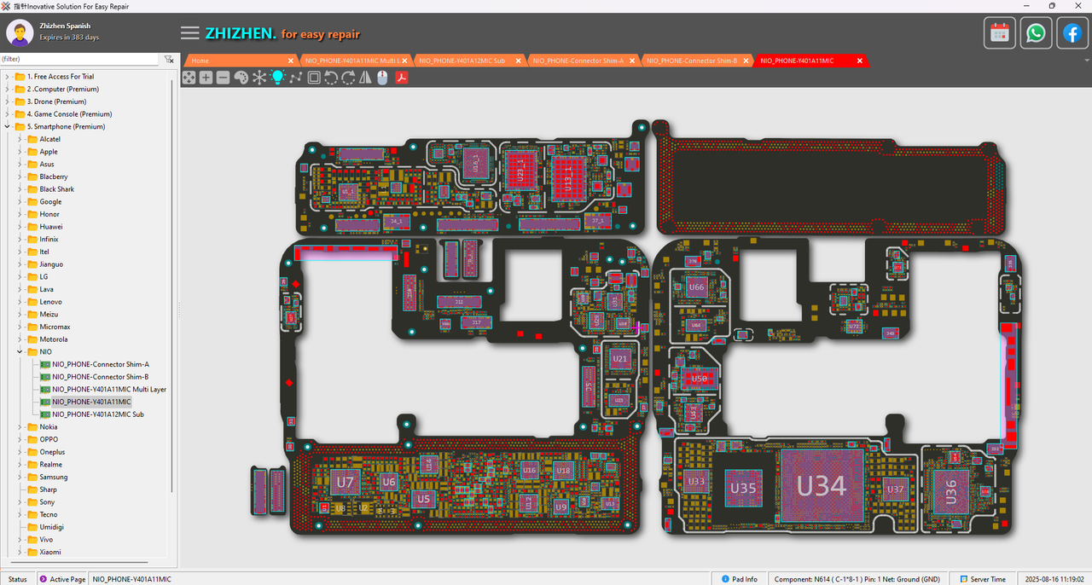The width and height of the screenshot is (1092, 585).
Task: Expand the Xiaomi folder
Action: pyautogui.click(x=20, y=552)
